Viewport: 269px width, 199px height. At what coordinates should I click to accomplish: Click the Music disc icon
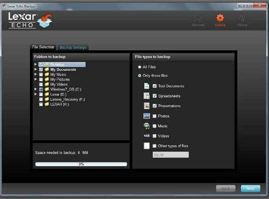tap(147, 126)
